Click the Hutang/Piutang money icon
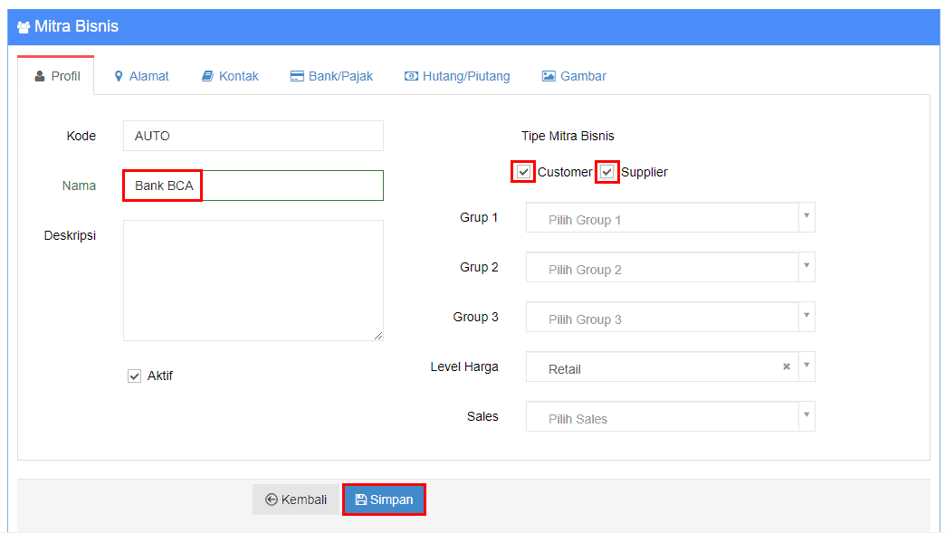This screenshot has width=945, height=533. pyautogui.click(x=411, y=76)
